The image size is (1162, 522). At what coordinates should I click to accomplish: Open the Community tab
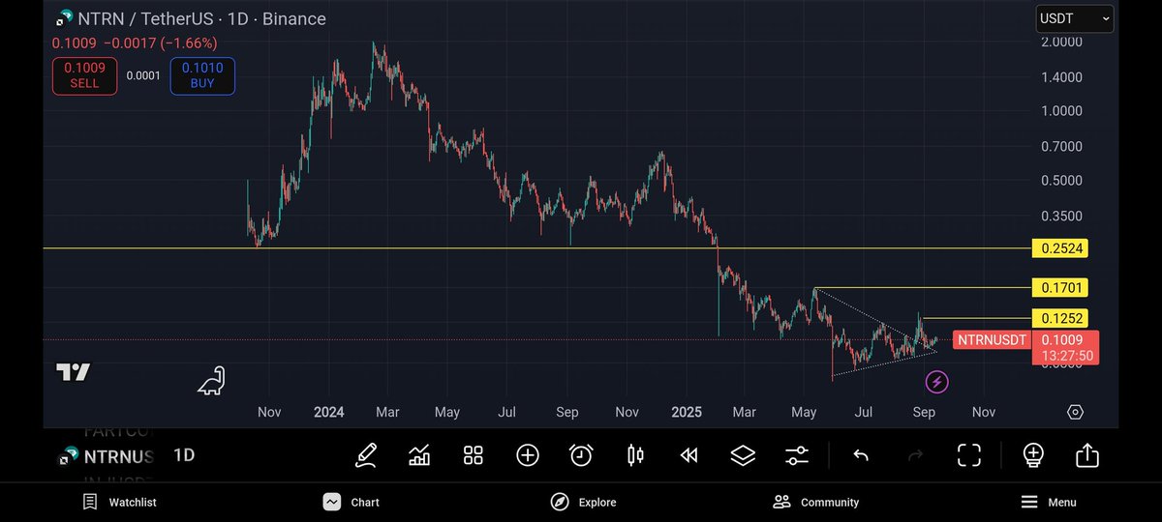(816, 502)
